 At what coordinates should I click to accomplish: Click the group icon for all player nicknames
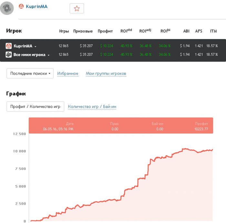coord(9,55)
